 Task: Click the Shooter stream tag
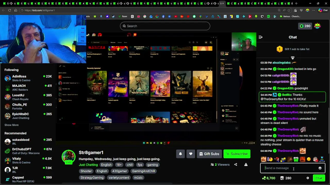point(86,171)
